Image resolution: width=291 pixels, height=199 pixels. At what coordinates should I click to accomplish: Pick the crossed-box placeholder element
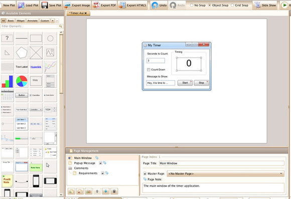click(36, 52)
